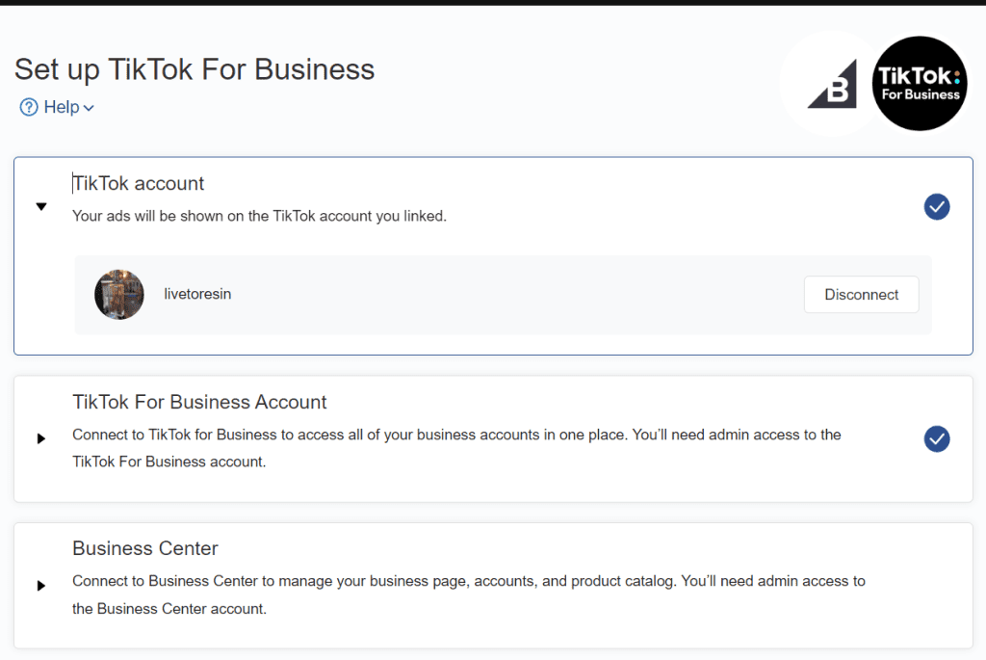Click the TikTok account heading
Screen dimensions: 986x660
pyautogui.click(x=139, y=183)
